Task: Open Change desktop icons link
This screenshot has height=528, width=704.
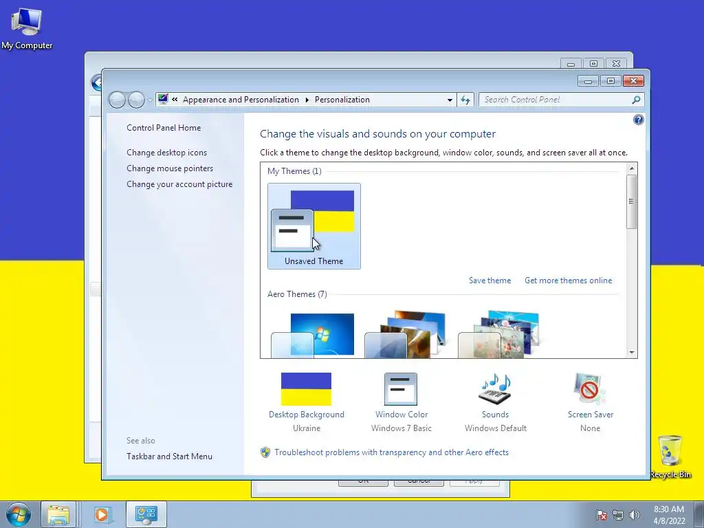Action: coord(166,152)
